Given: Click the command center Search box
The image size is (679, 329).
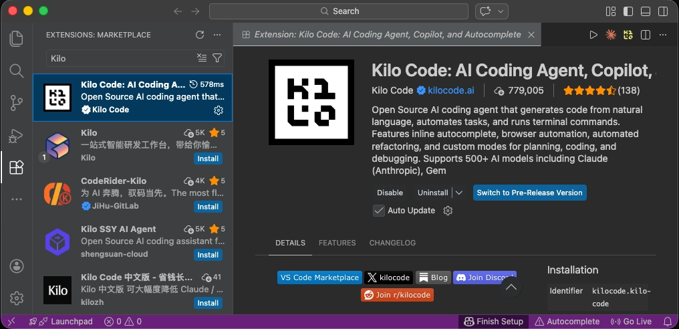Looking at the screenshot, I should [339, 11].
